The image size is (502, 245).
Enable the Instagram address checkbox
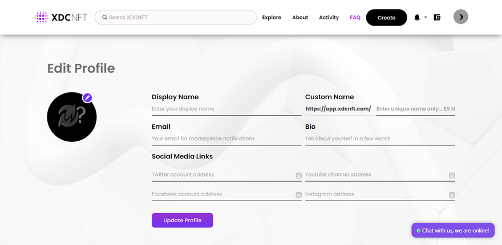[x=452, y=195]
